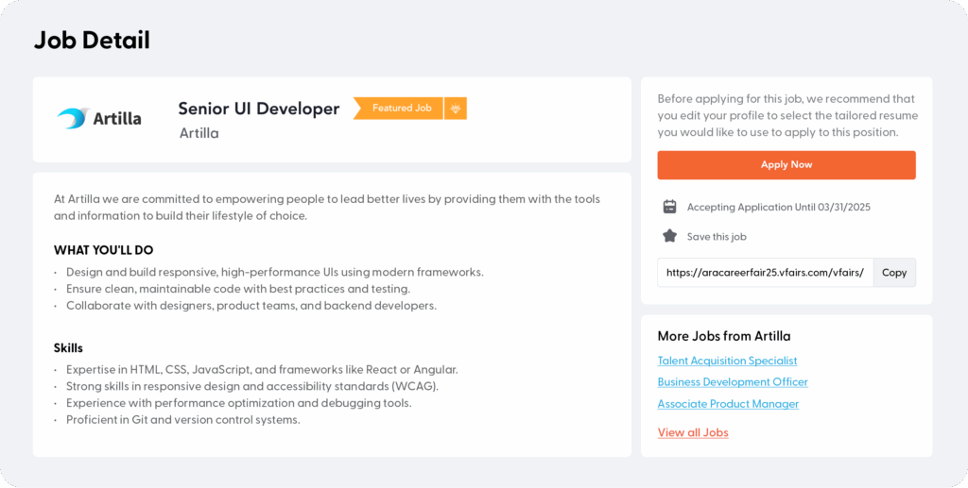View all jobs from Artilla
Viewport: 968px width, 488px height.
click(x=693, y=432)
